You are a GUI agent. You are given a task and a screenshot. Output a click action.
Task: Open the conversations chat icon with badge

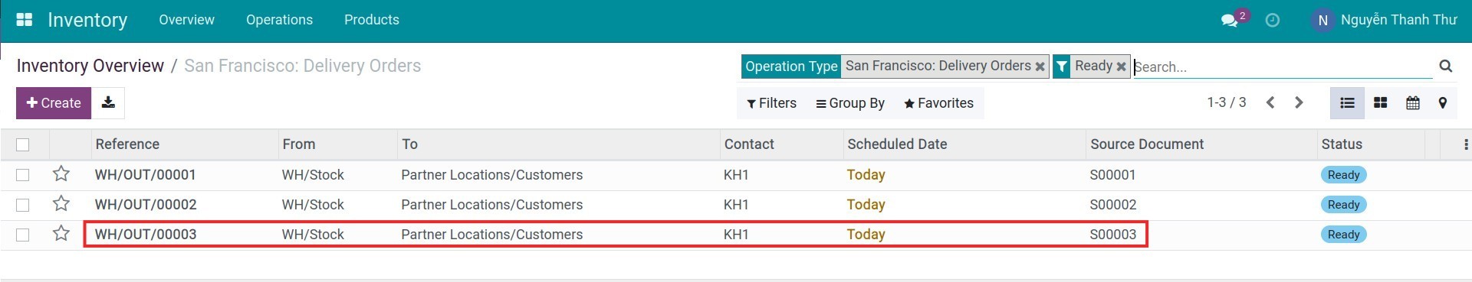coord(1230,20)
